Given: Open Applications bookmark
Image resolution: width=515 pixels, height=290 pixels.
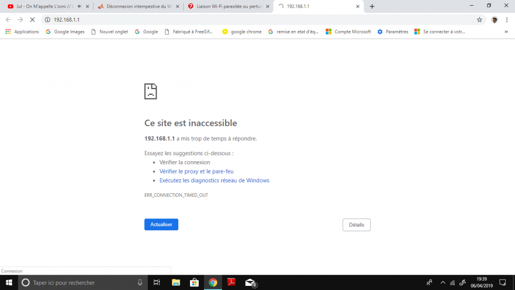Looking at the screenshot, I should 22,32.
